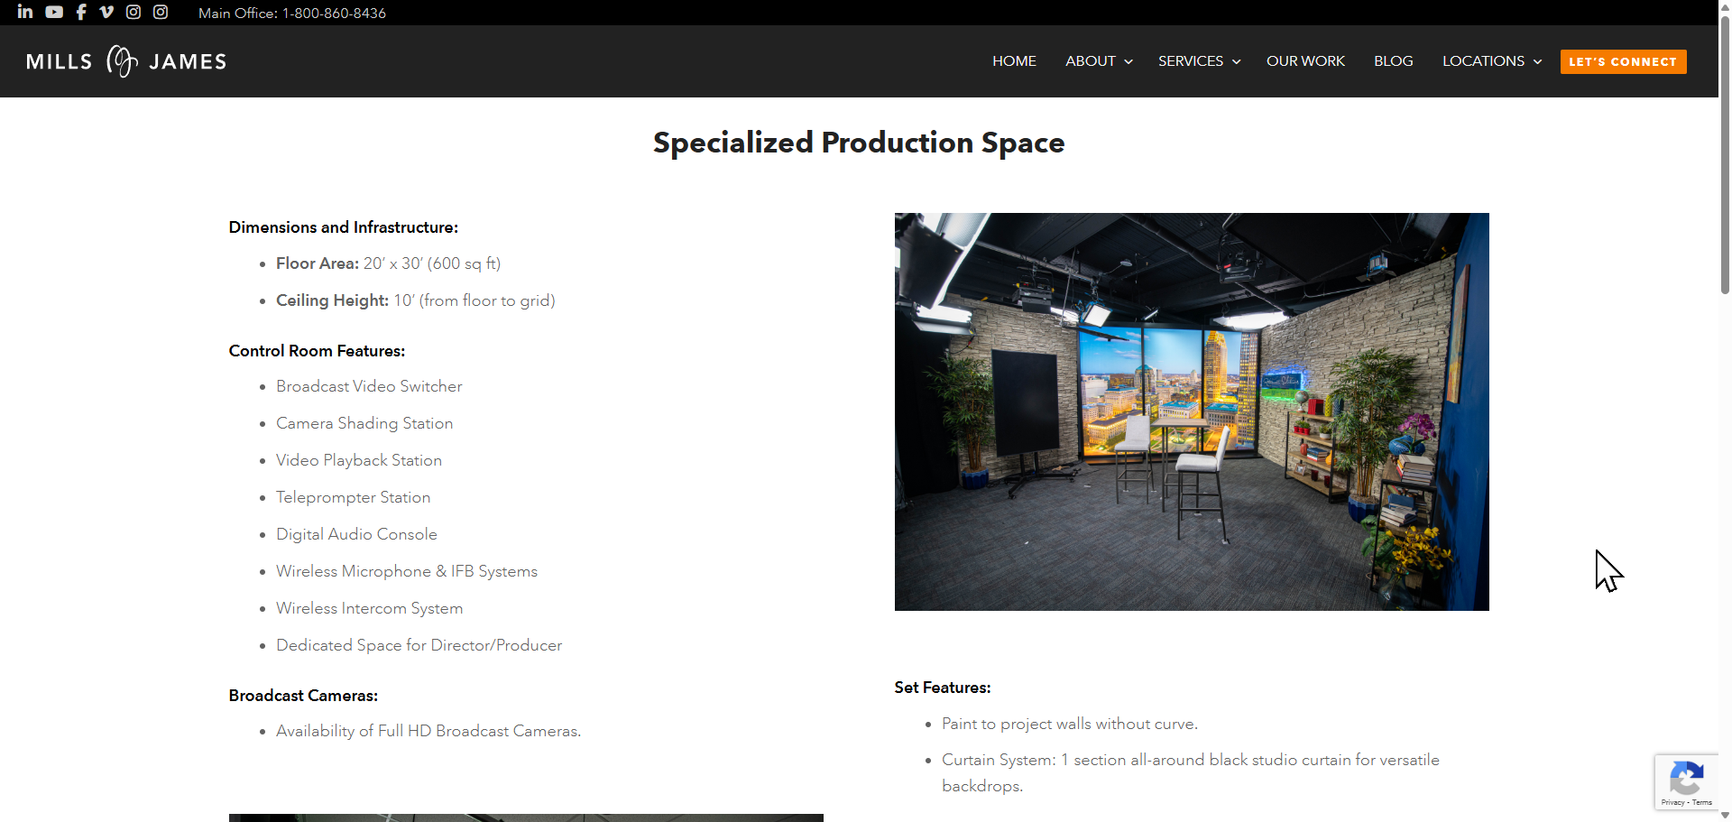Expand the ABOUT dropdown chevron
This screenshot has width=1732, height=822.
[1129, 62]
